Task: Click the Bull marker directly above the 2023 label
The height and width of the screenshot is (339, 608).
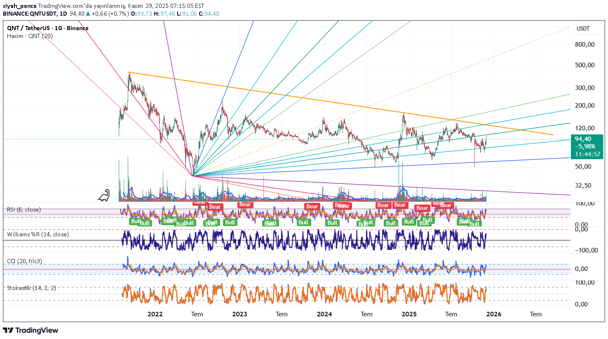Action: coord(230,222)
